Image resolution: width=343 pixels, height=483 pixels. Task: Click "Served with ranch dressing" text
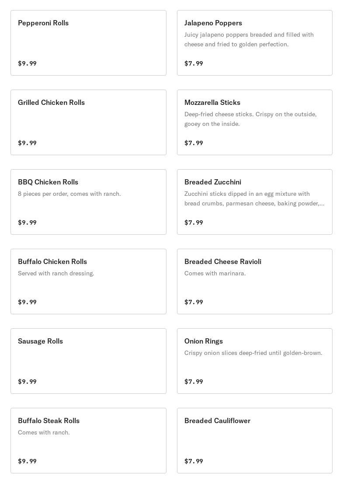click(56, 273)
